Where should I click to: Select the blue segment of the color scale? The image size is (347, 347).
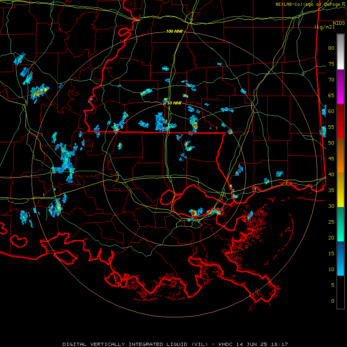340,258
